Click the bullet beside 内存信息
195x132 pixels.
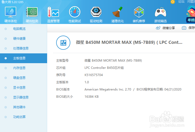[x=6, y=68]
